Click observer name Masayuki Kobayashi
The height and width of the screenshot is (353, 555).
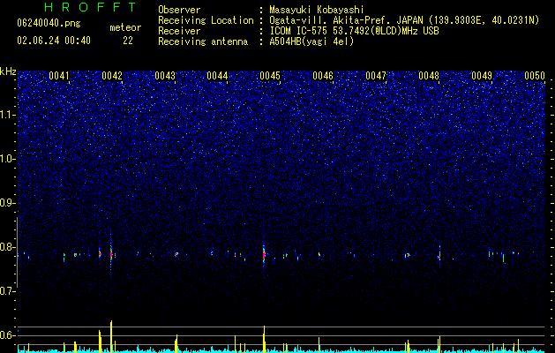(x=317, y=10)
